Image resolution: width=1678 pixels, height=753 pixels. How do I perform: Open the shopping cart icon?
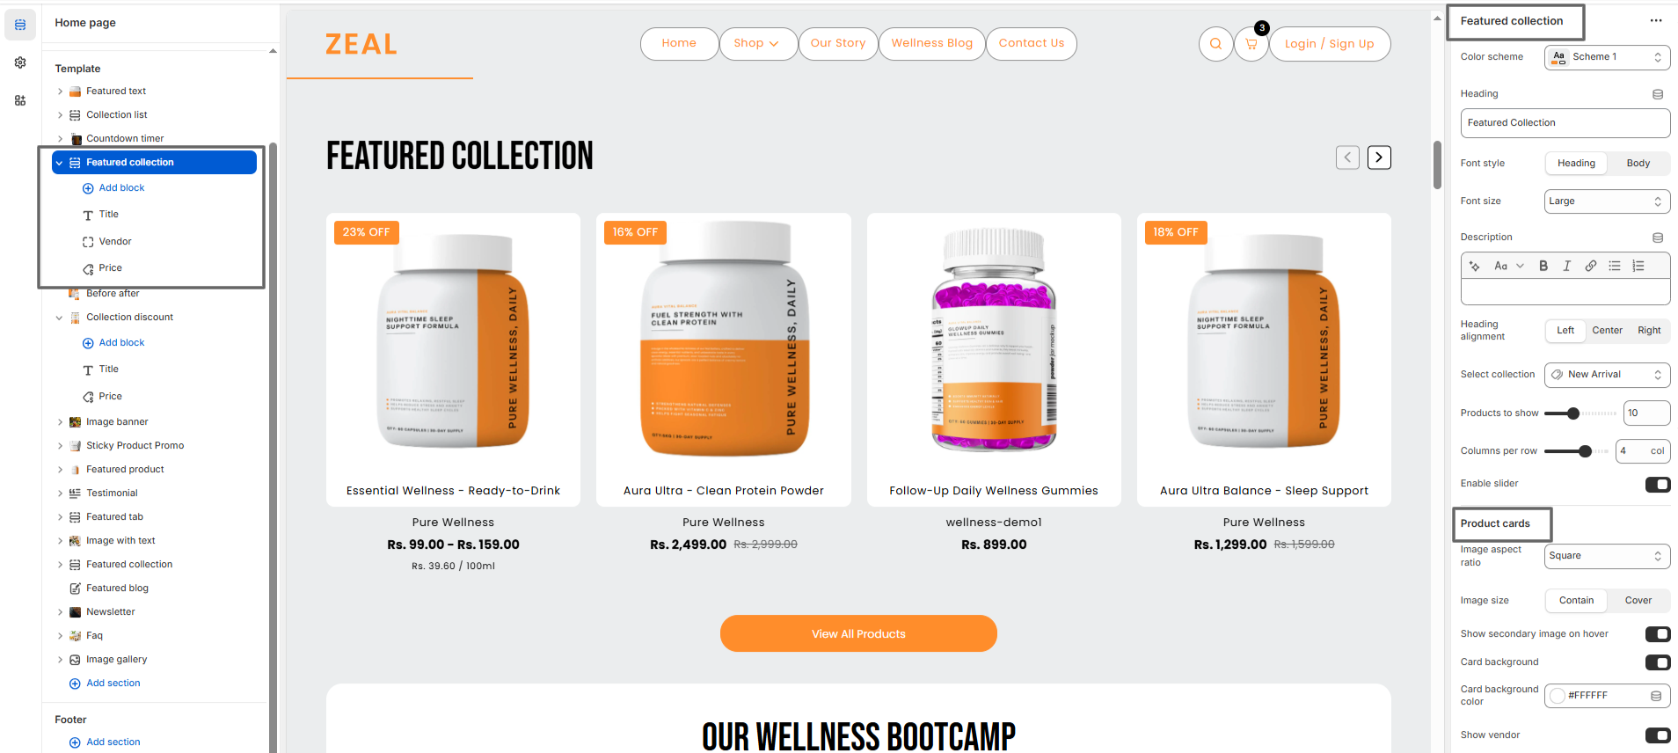click(1251, 44)
